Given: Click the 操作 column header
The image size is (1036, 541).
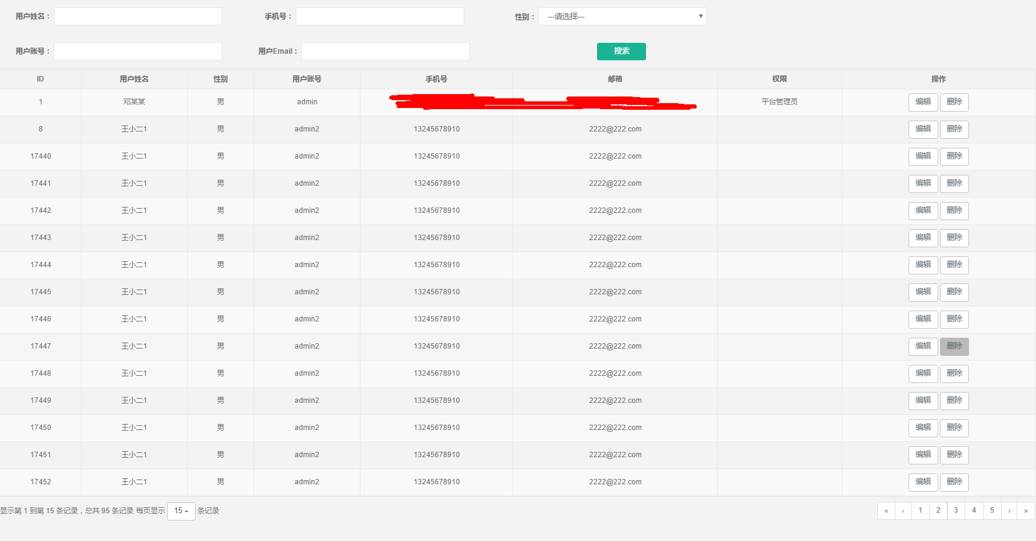Looking at the screenshot, I should click(x=939, y=79).
